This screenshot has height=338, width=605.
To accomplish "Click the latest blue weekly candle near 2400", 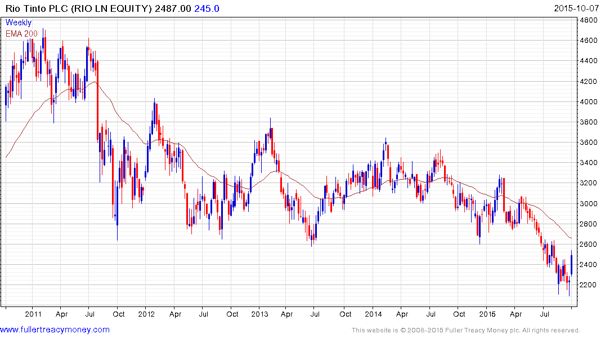I will coord(571,265).
